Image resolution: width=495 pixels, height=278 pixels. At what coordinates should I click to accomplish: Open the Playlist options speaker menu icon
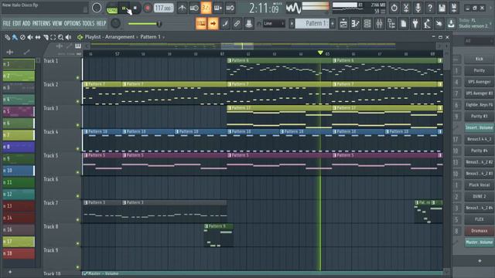[x=80, y=37]
